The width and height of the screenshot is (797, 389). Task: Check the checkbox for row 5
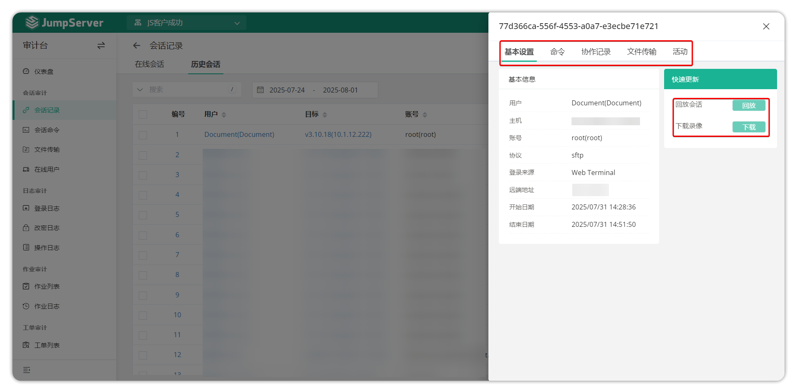(143, 215)
